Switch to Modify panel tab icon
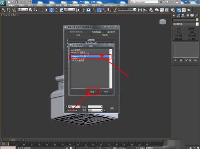Viewport: 200px width, 149px height. pyautogui.click(x=178, y=16)
